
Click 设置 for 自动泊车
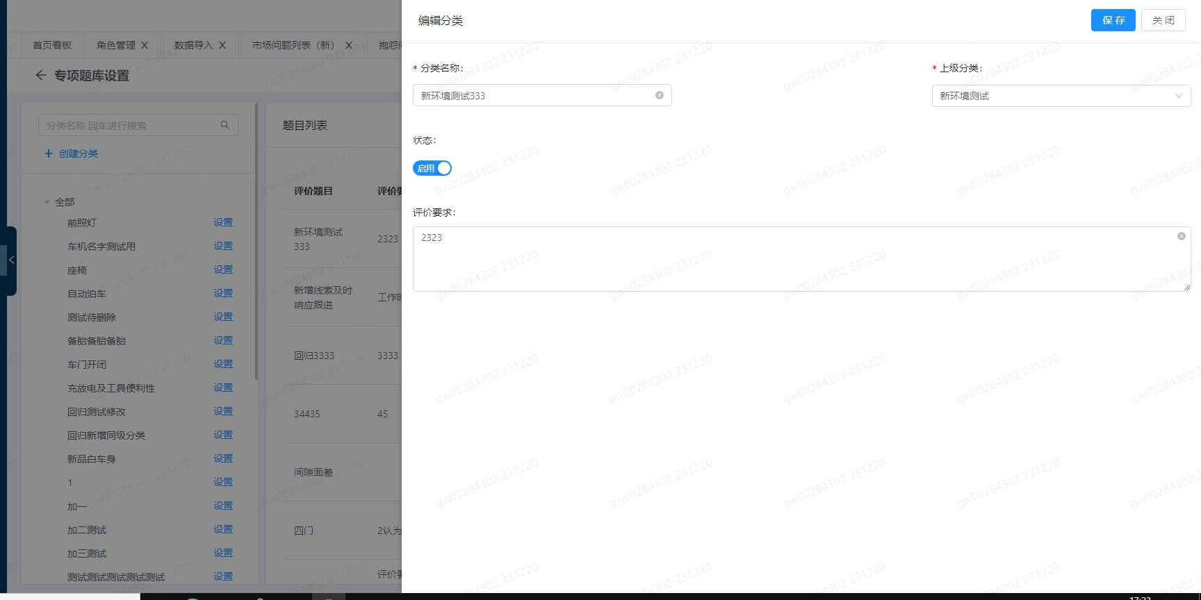[223, 293]
